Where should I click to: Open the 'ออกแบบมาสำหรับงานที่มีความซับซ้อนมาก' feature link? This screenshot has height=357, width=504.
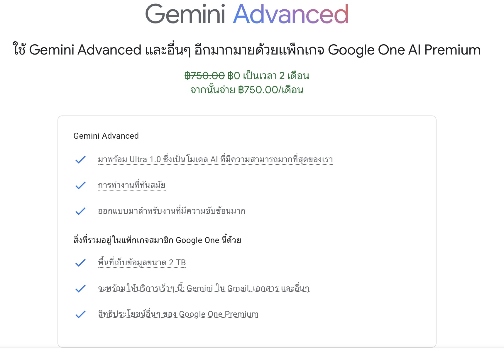pyautogui.click(x=172, y=211)
